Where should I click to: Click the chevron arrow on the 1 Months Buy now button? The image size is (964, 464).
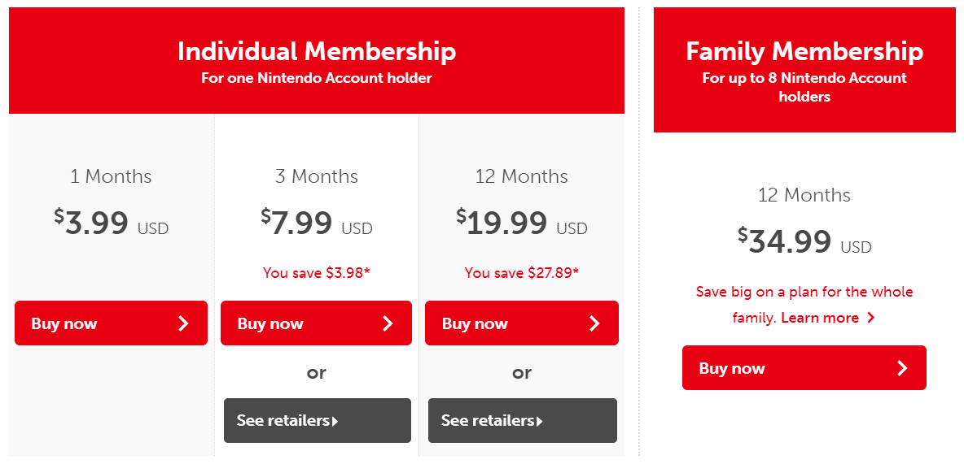click(183, 323)
